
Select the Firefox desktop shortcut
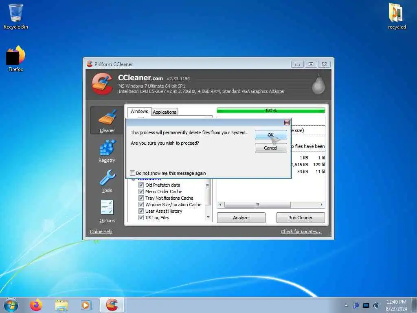pyautogui.click(x=16, y=59)
